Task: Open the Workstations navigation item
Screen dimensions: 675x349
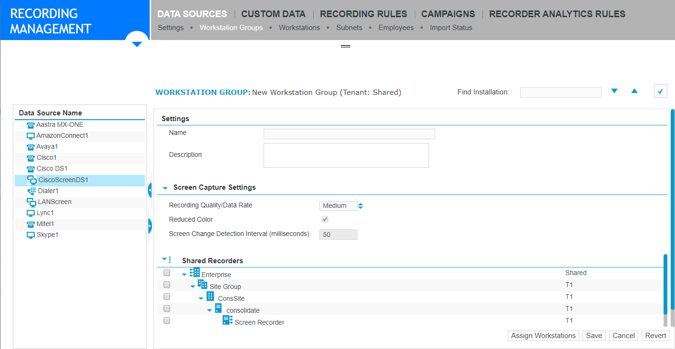Action: tap(299, 27)
